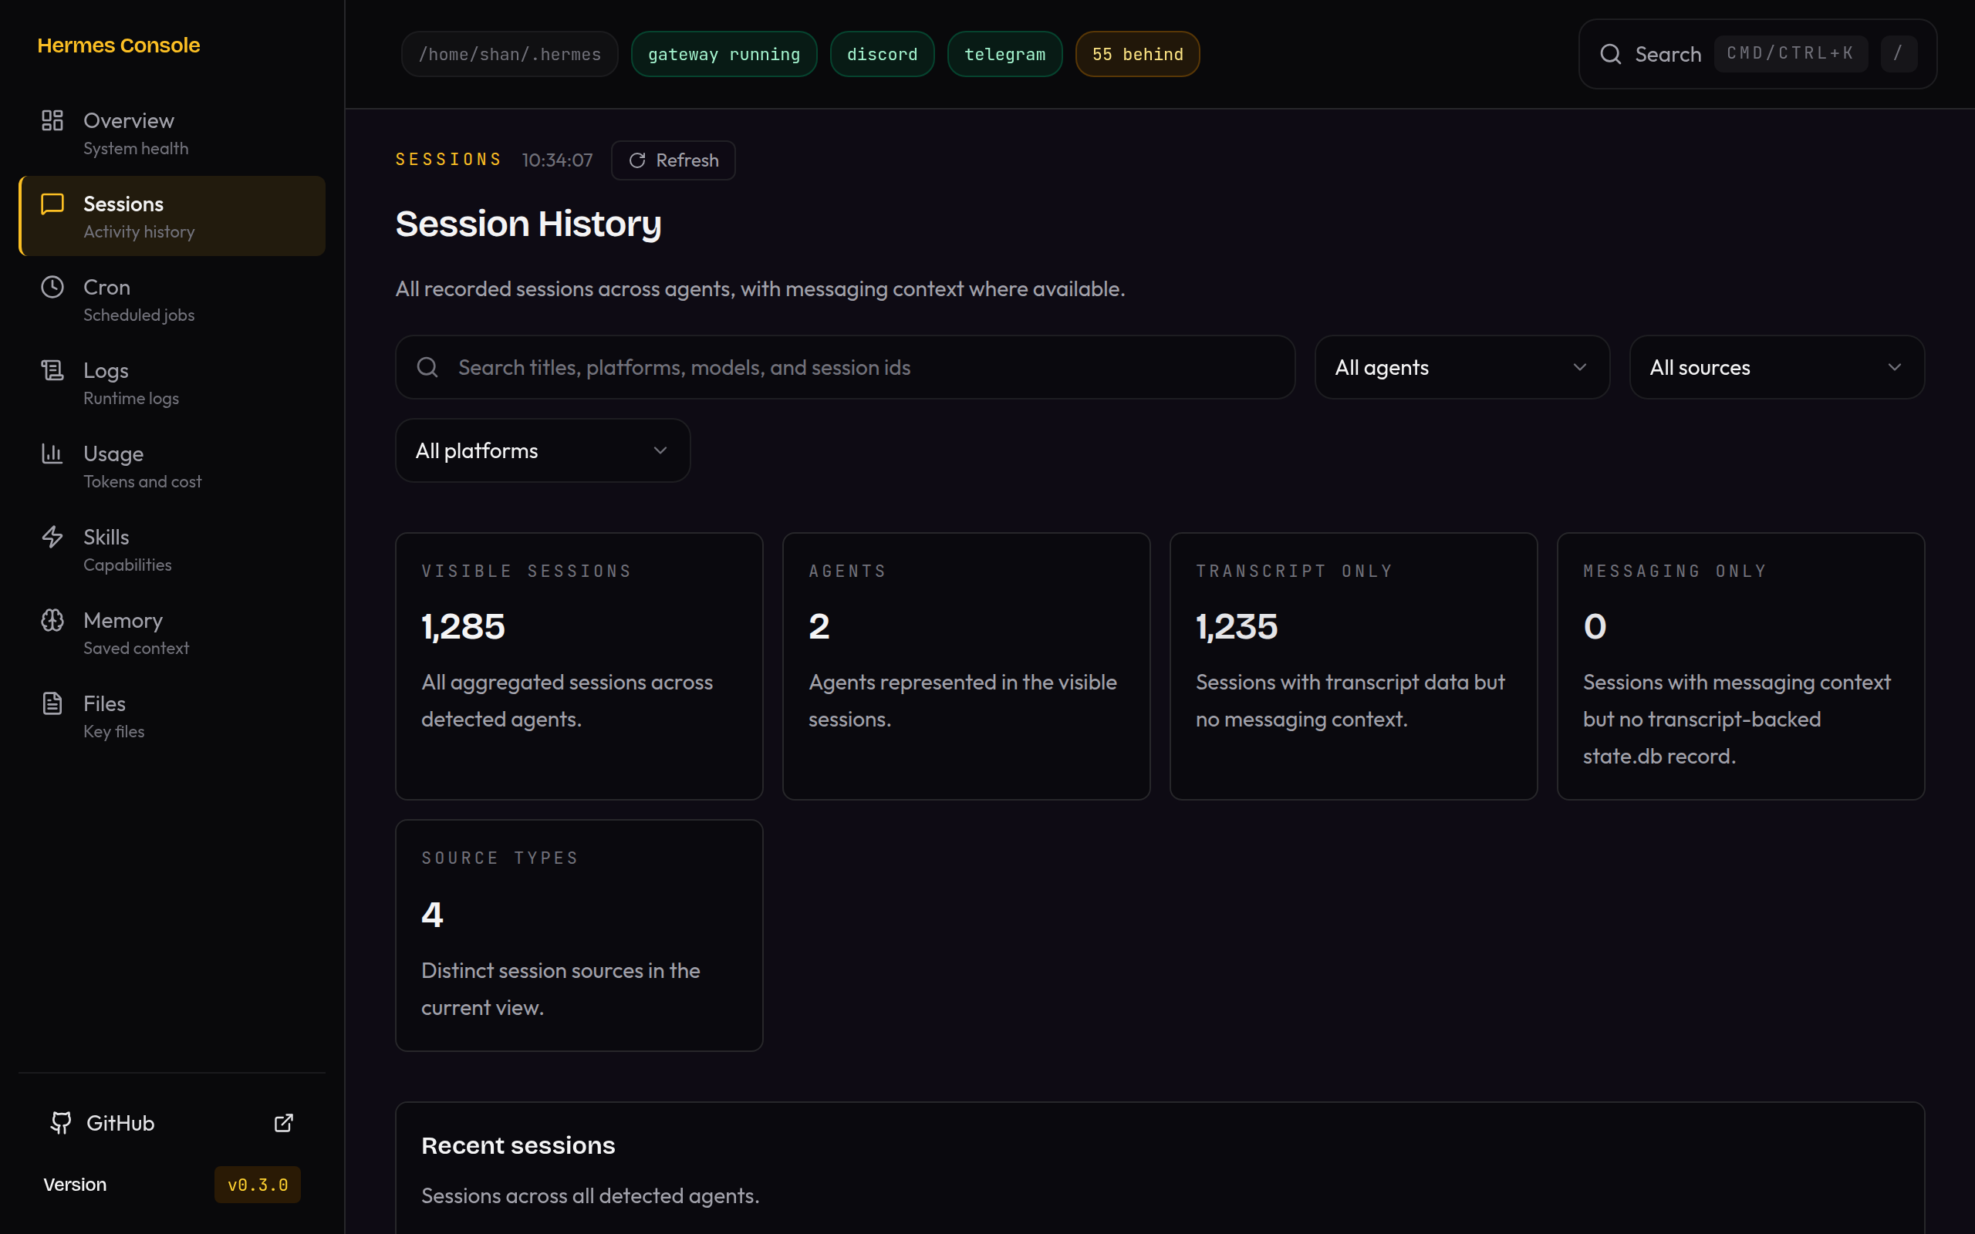Click the Overview grid icon in sidebar
This screenshot has width=1975, height=1234.
tap(52, 121)
